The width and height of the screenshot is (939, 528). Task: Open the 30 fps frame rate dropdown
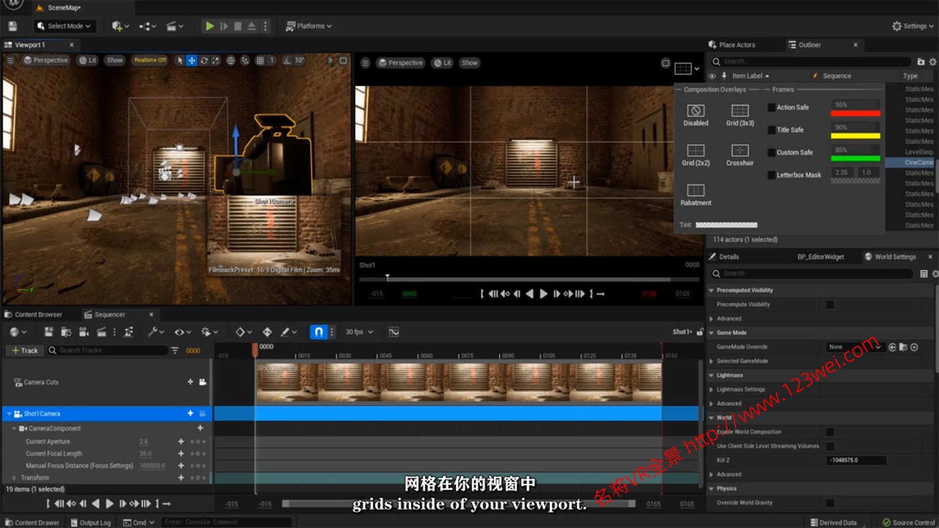[x=360, y=332]
